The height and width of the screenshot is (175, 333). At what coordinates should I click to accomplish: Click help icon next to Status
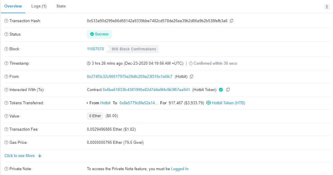pos(6,34)
